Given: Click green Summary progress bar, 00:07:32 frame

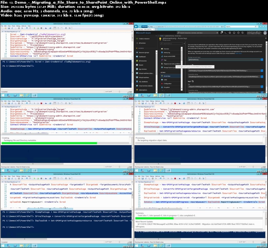Looking at the screenshot, I should click(154, 218).
